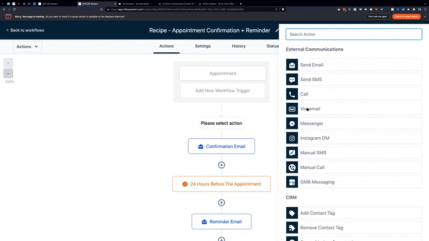Open the browser extensions puzzle icon
The image size is (429, 241).
point(414,9)
